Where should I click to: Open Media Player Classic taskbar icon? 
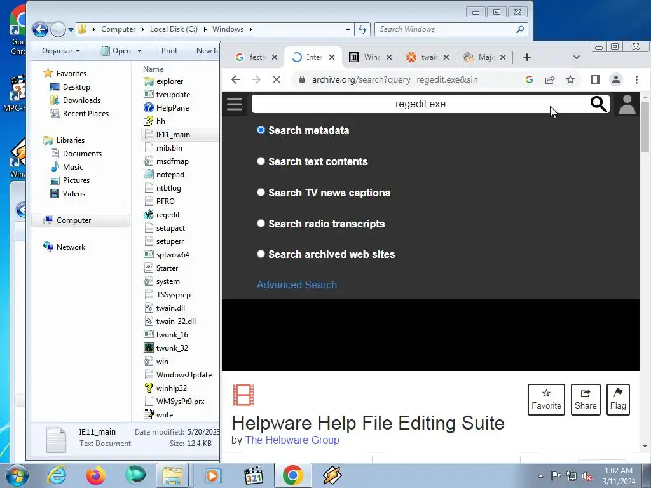tap(253, 475)
